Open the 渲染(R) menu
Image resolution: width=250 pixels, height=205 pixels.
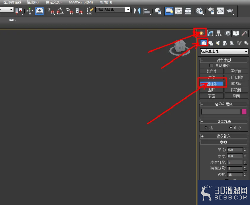[33, 2]
